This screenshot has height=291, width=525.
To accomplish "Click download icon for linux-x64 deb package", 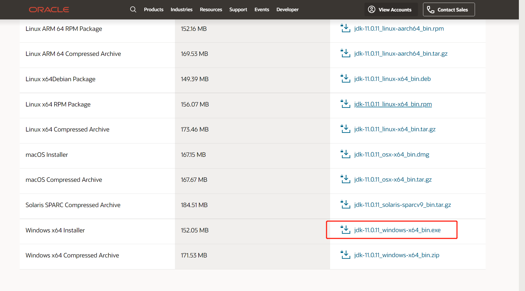I will click(345, 79).
